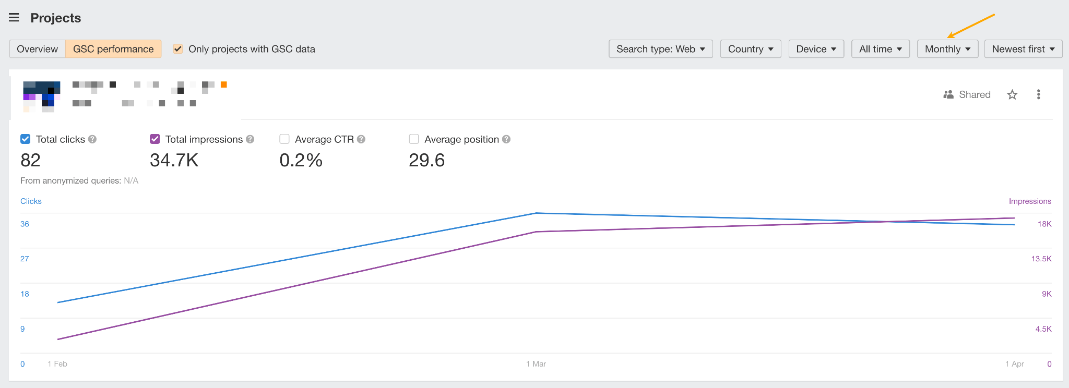Viewport: 1069px width, 388px height.
Task: Click Average CTR help question icon
Action: pos(361,139)
